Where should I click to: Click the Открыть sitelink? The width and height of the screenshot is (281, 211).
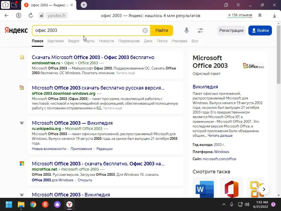85,180
